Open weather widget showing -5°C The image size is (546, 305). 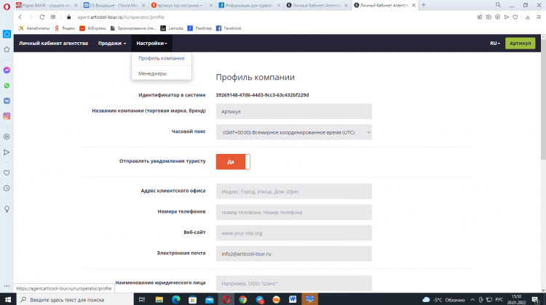tap(443, 299)
